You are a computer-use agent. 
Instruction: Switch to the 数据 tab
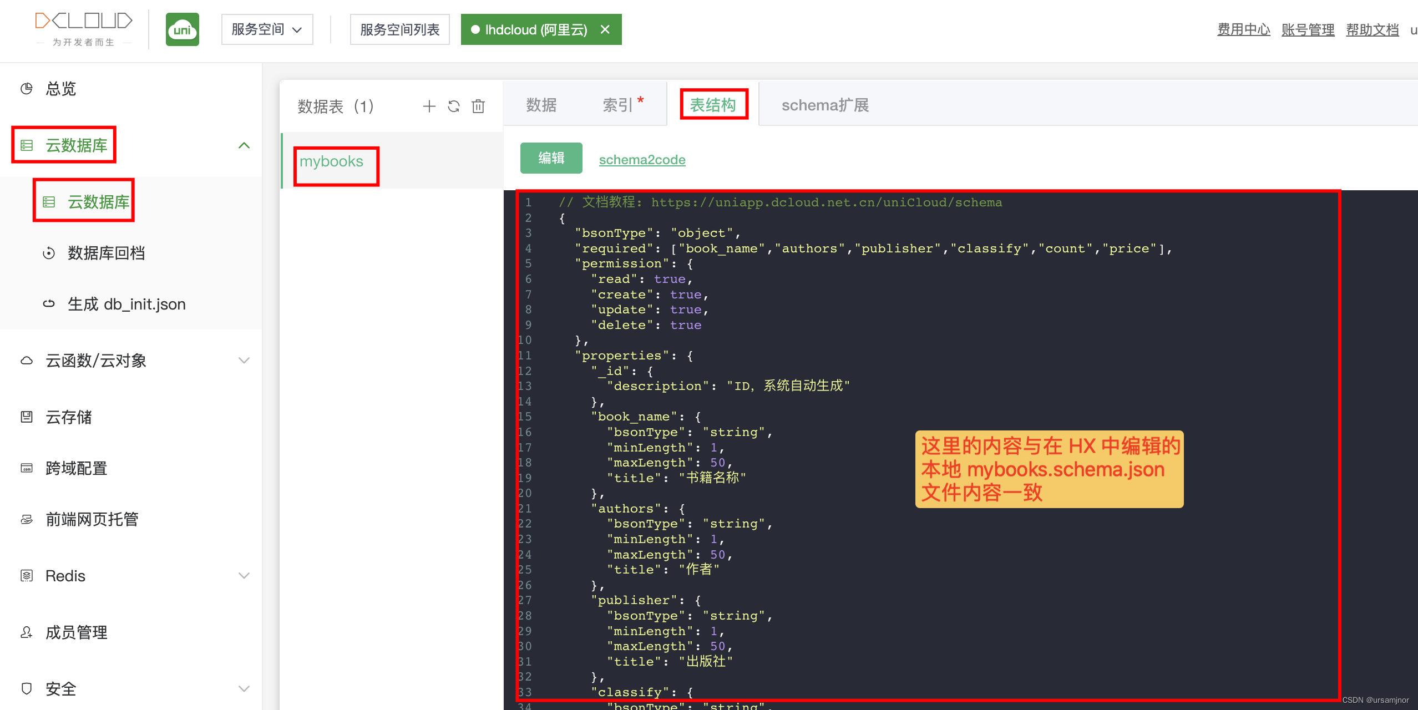pos(541,105)
